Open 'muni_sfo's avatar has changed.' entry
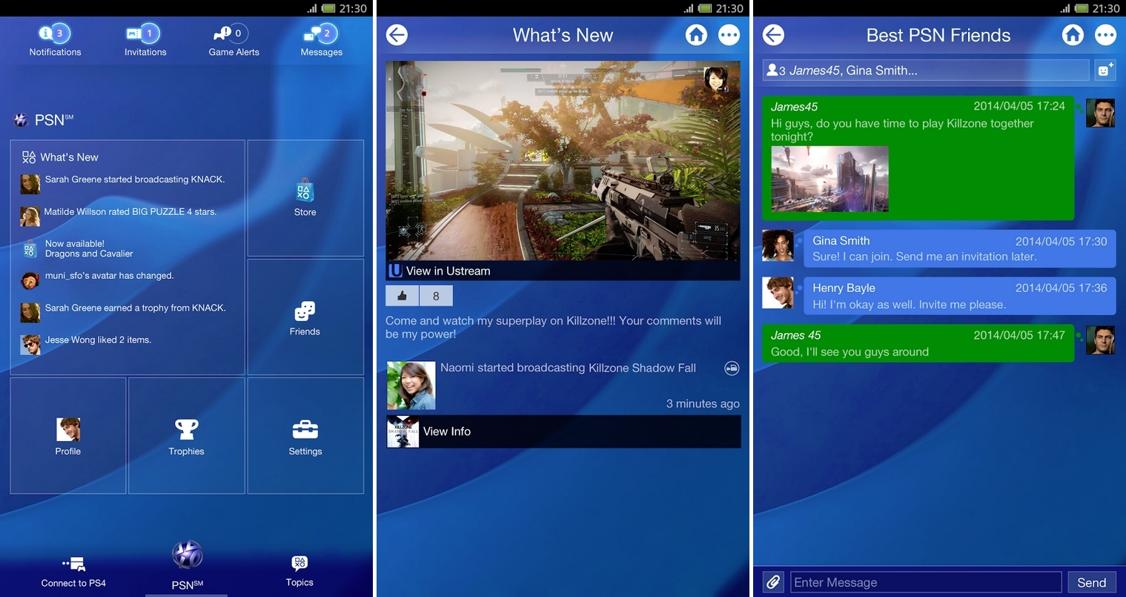 click(97, 279)
